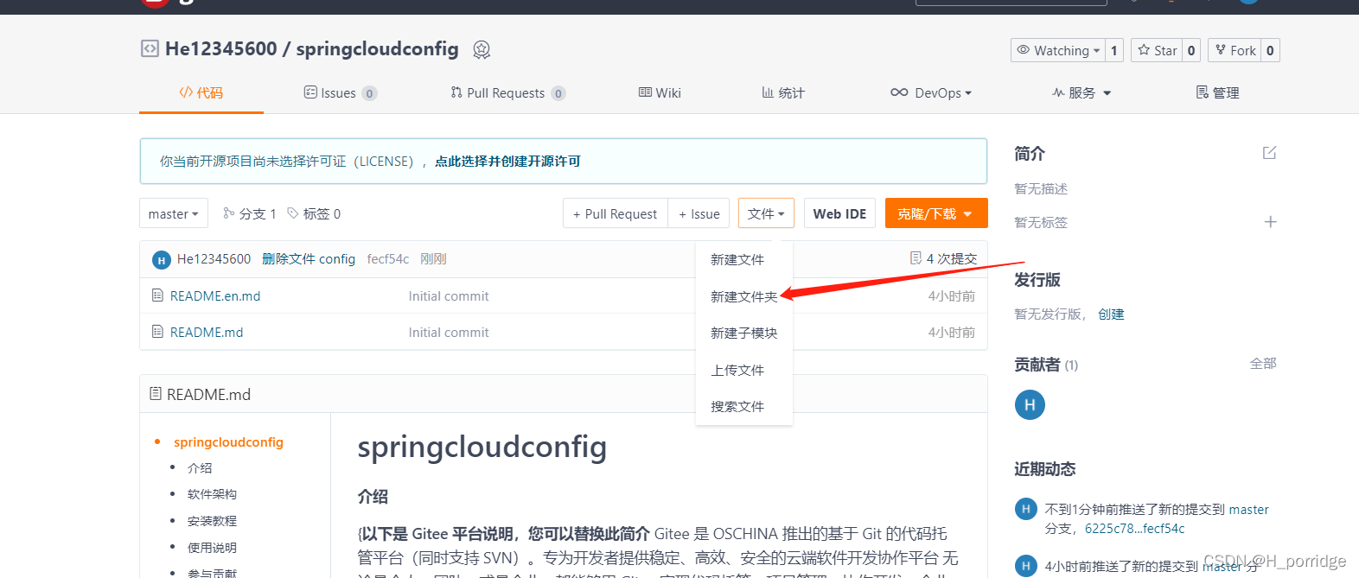Click the Fork button
The image size is (1359, 578).
point(1235,50)
